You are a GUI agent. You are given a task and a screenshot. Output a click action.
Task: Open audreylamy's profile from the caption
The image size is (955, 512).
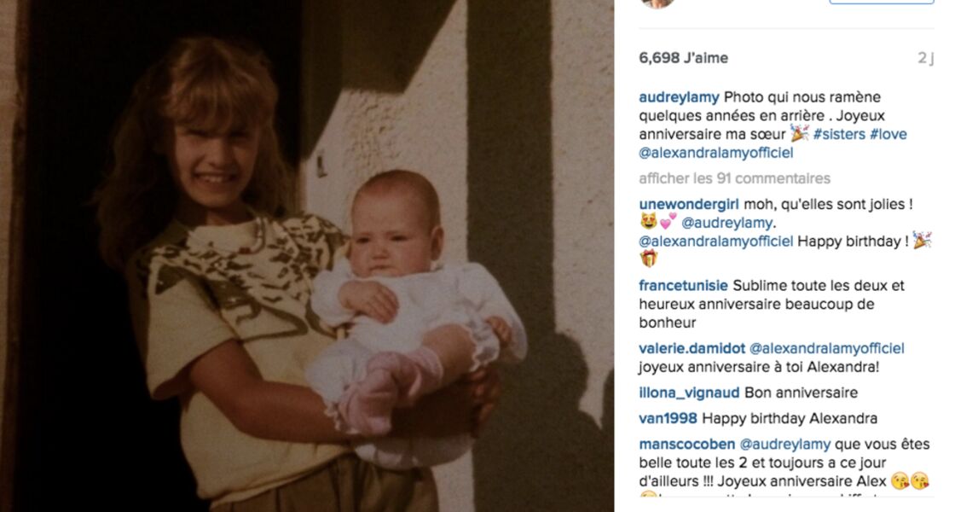[x=679, y=97]
